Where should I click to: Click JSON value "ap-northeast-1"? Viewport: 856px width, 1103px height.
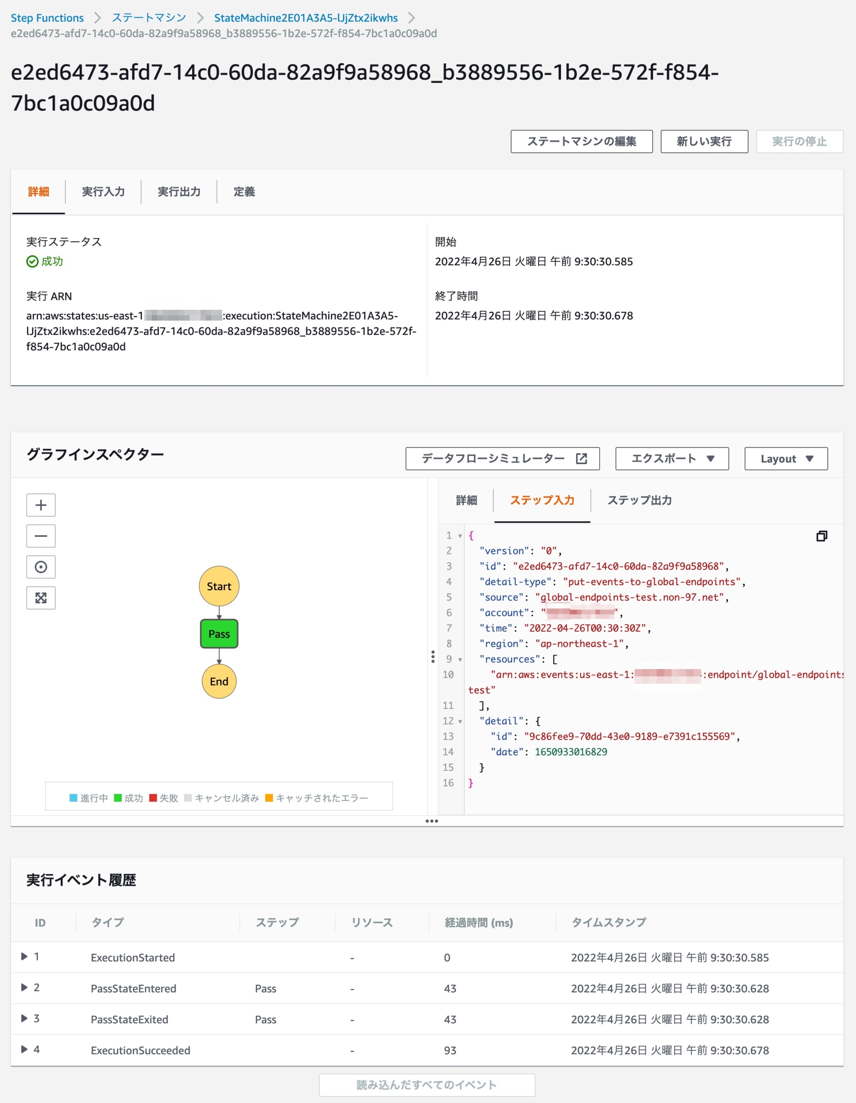point(579,644)
